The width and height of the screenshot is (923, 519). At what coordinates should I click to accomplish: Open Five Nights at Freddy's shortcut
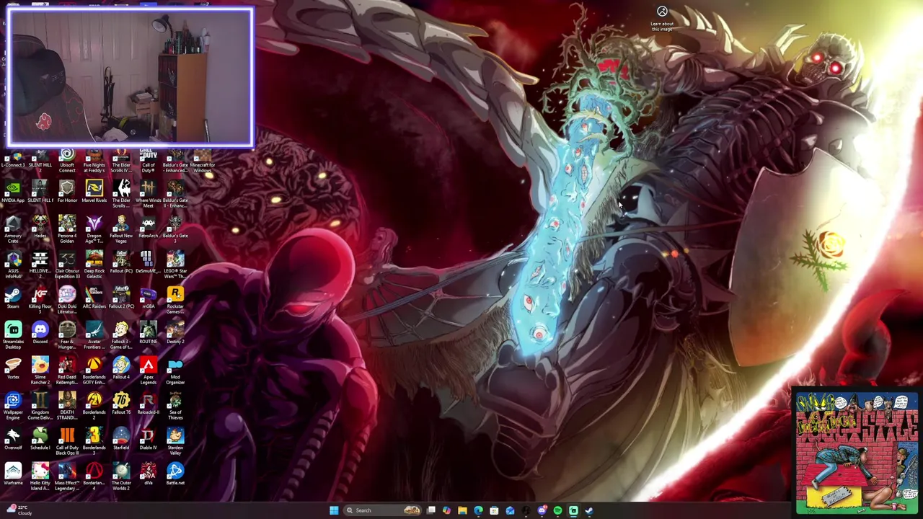pos(94,161)
